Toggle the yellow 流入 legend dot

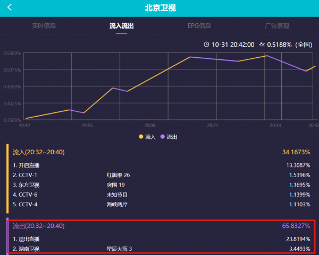pyautogui.click(x=141, y=137)
